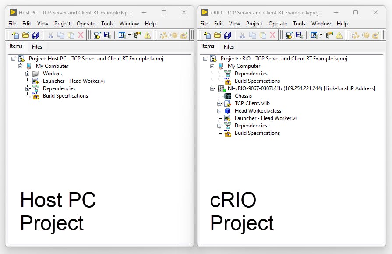Switch to Files tab in Host PC window

pos(37,47)
